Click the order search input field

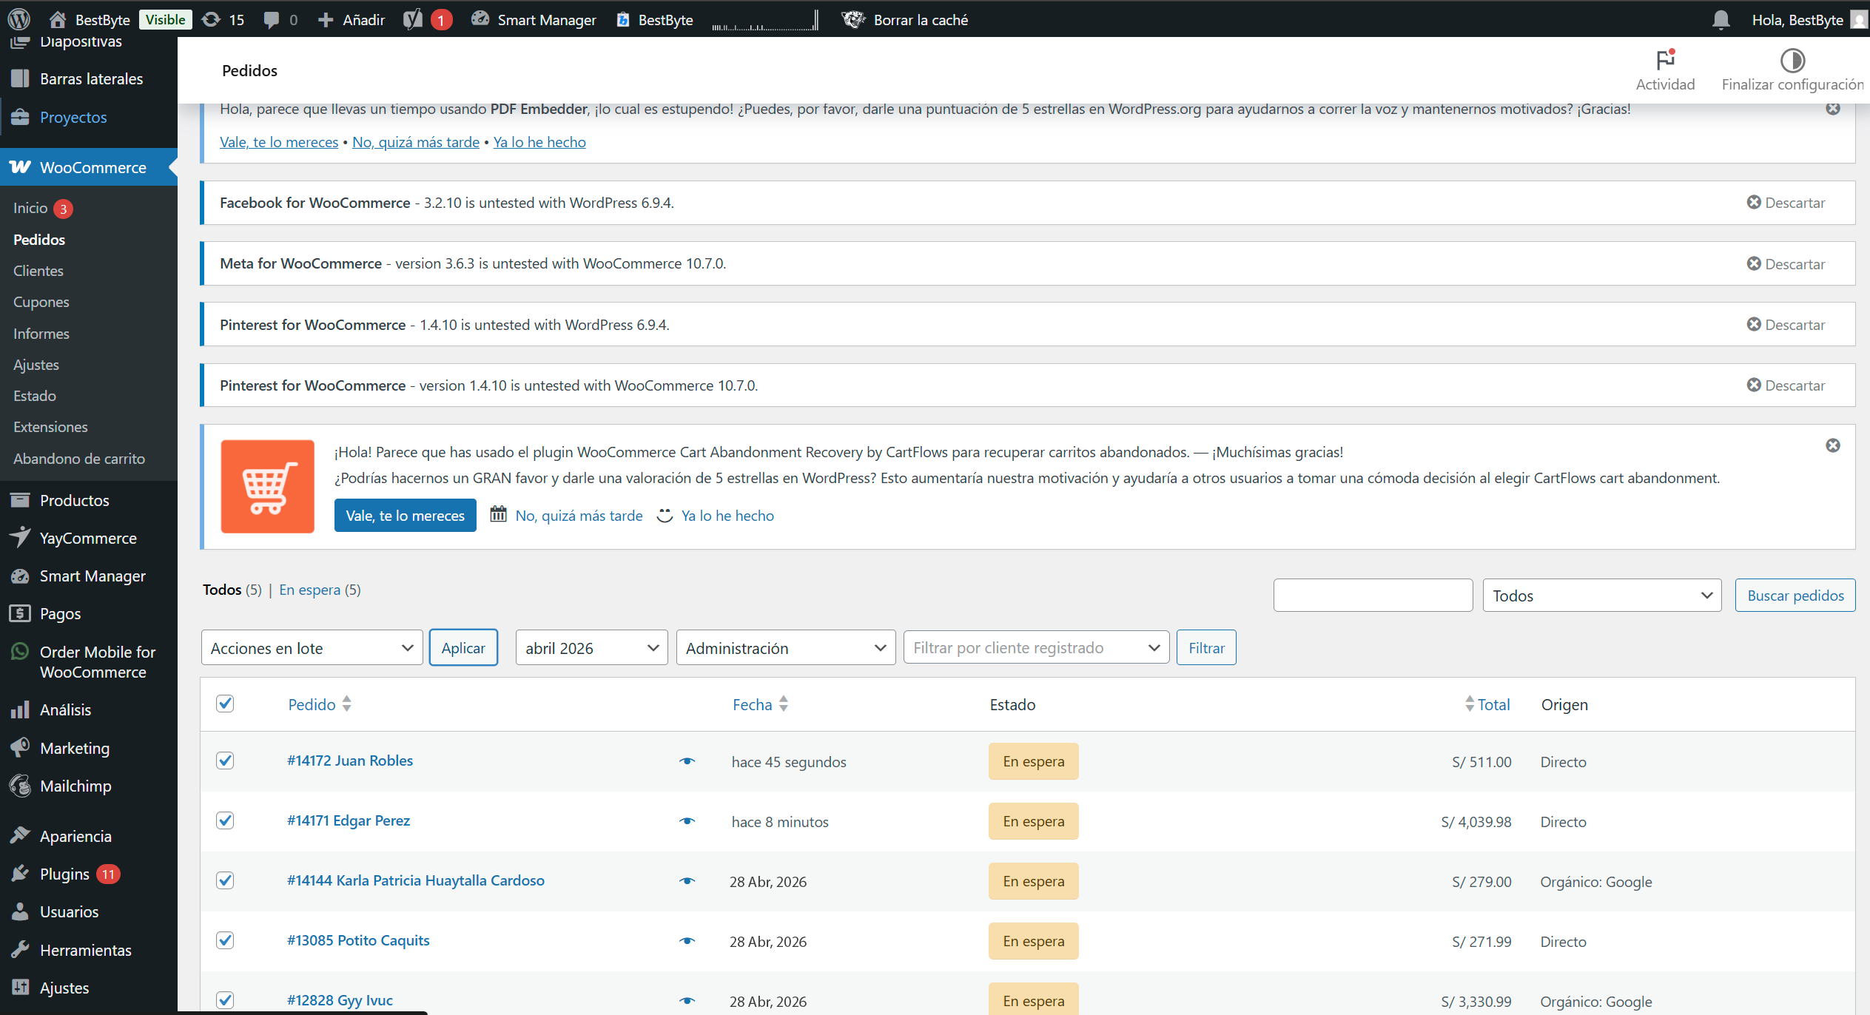(1372, 595)
